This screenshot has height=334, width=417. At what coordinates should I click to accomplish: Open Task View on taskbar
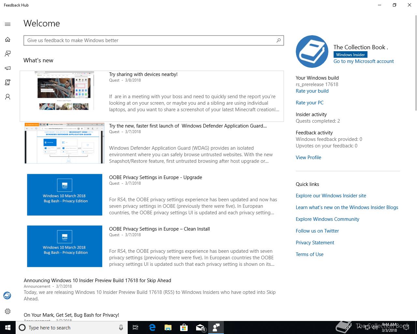click(x=136, y=327)
